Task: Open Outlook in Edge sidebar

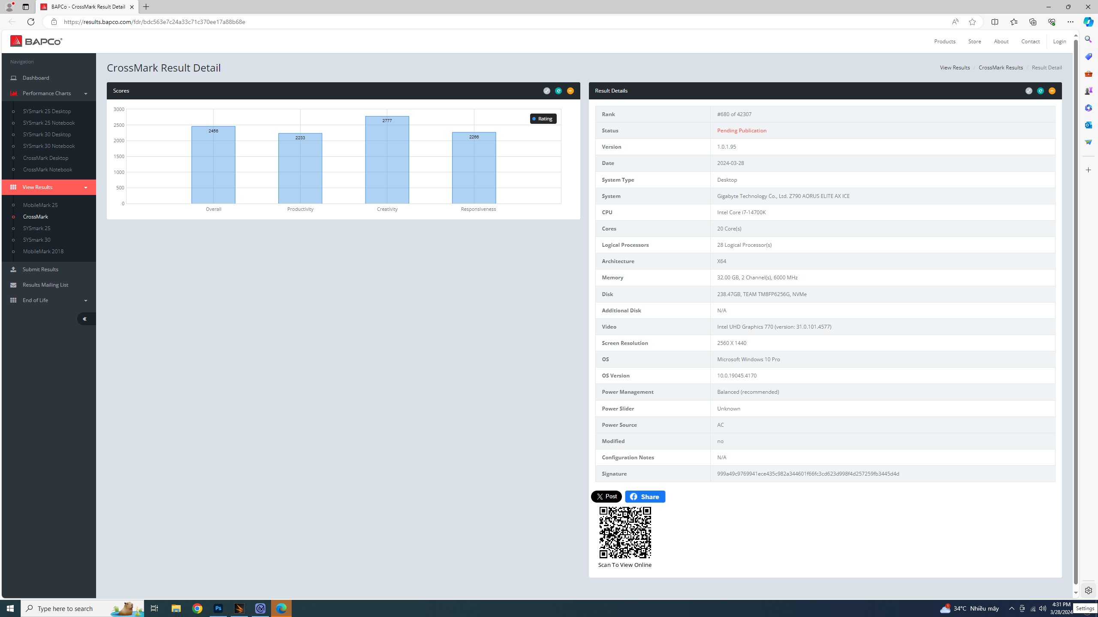Action: (x=1088, y=125)
